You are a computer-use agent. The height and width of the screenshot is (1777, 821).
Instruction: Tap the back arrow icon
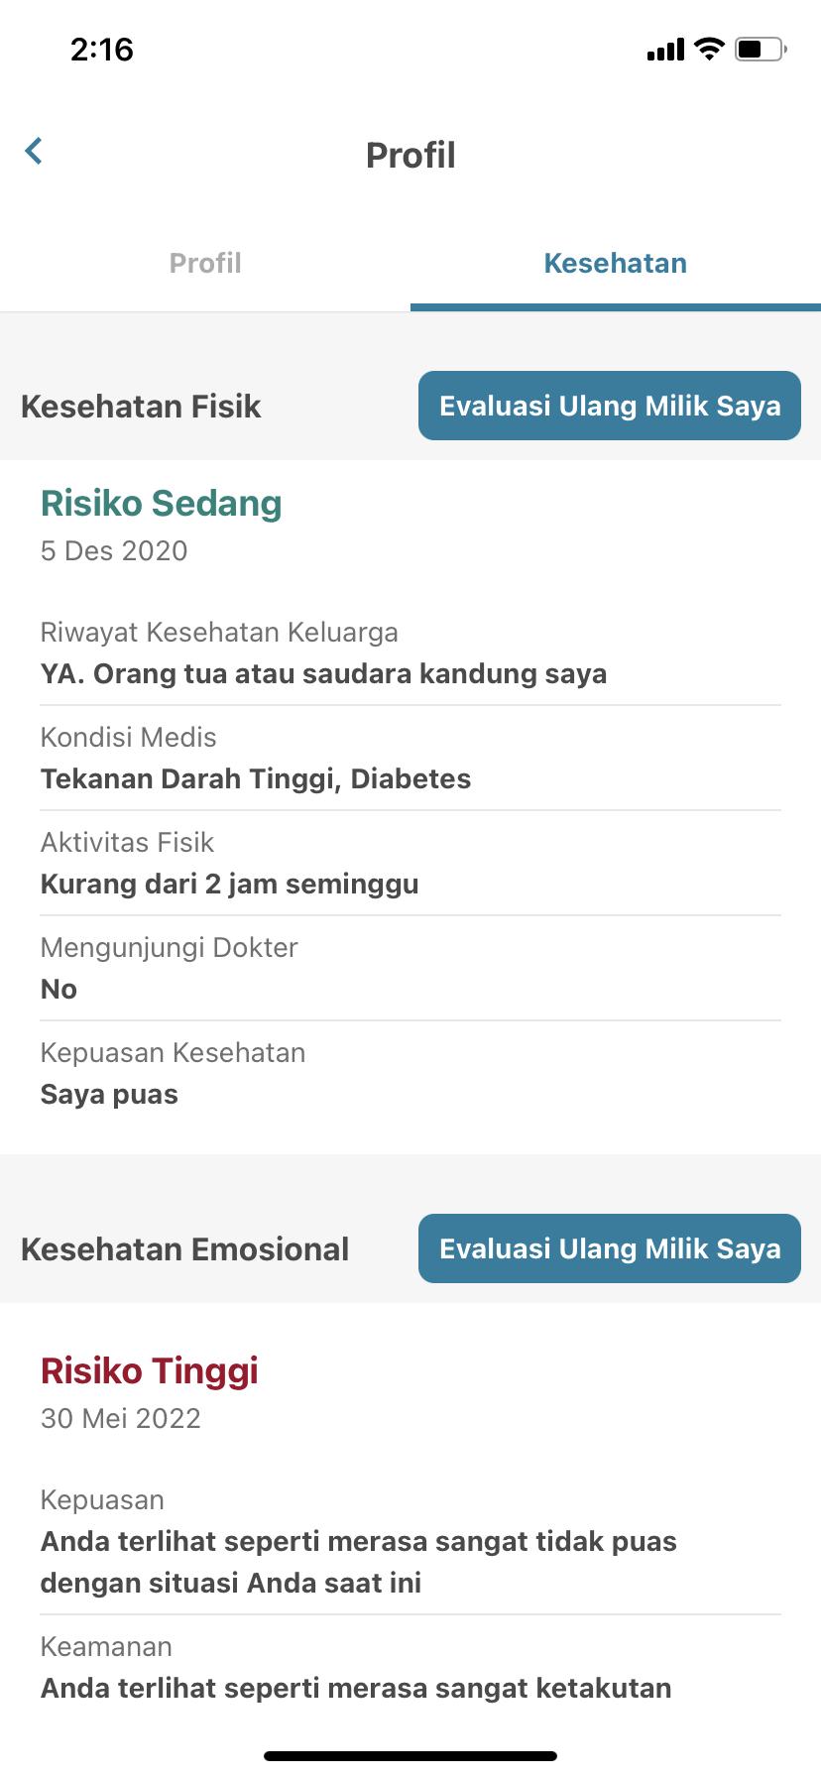(34, 152)
